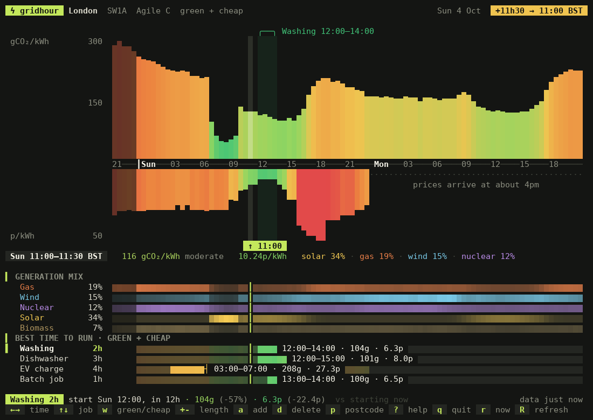Click the gas 19% summary value
The height and width of the screenshot is (420, 593).
(376, 256)
